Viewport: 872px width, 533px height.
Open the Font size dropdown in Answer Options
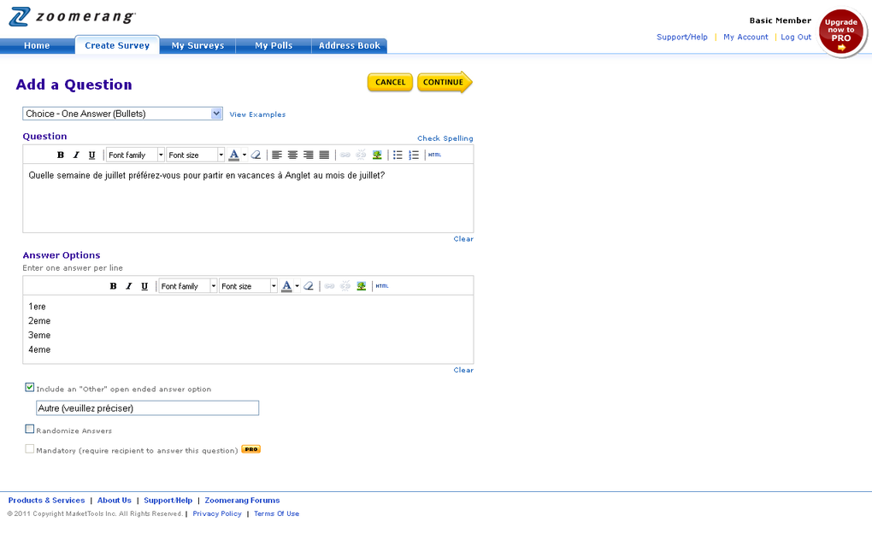click(246, 285)
